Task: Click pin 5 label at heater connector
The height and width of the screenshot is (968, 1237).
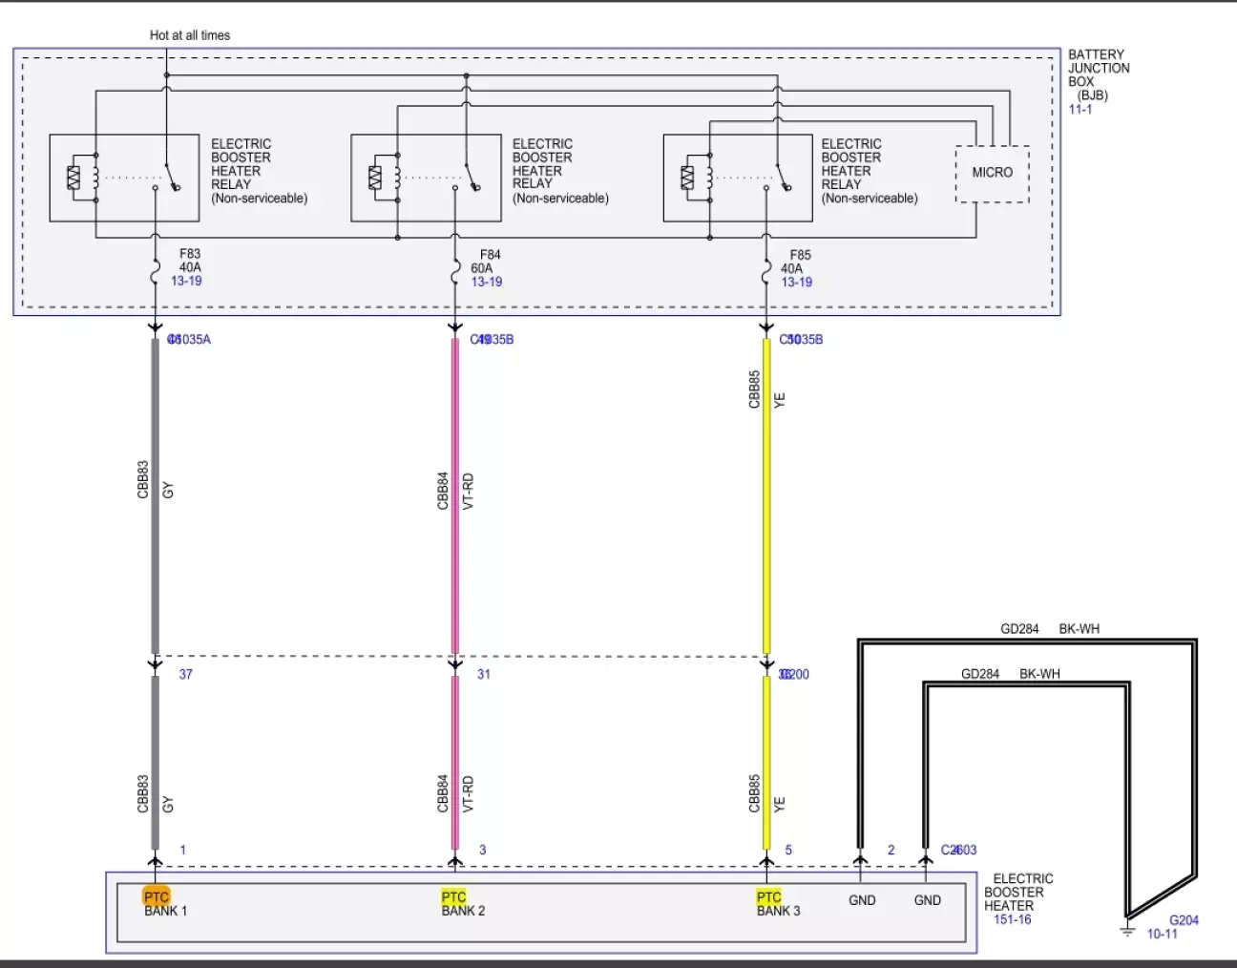Action: tap(788, 850)
